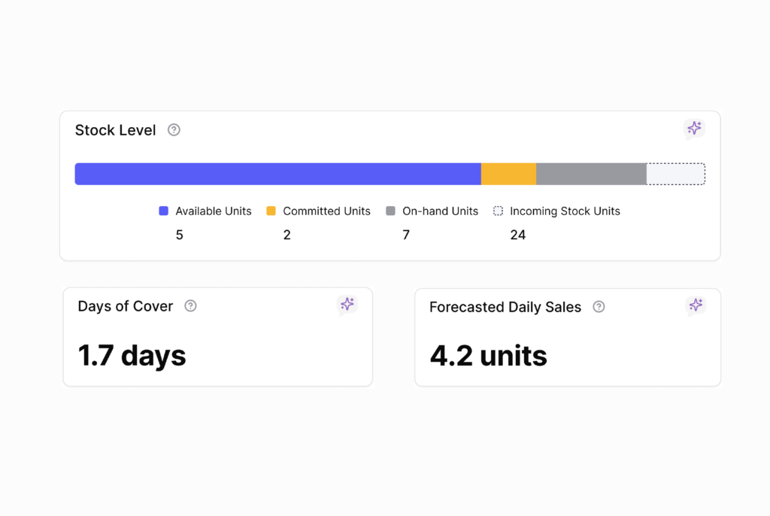The width and height of the screenshot is (770, 516).
Task: Select the yellow segment of the stock bar
Action: coord(508,174)
